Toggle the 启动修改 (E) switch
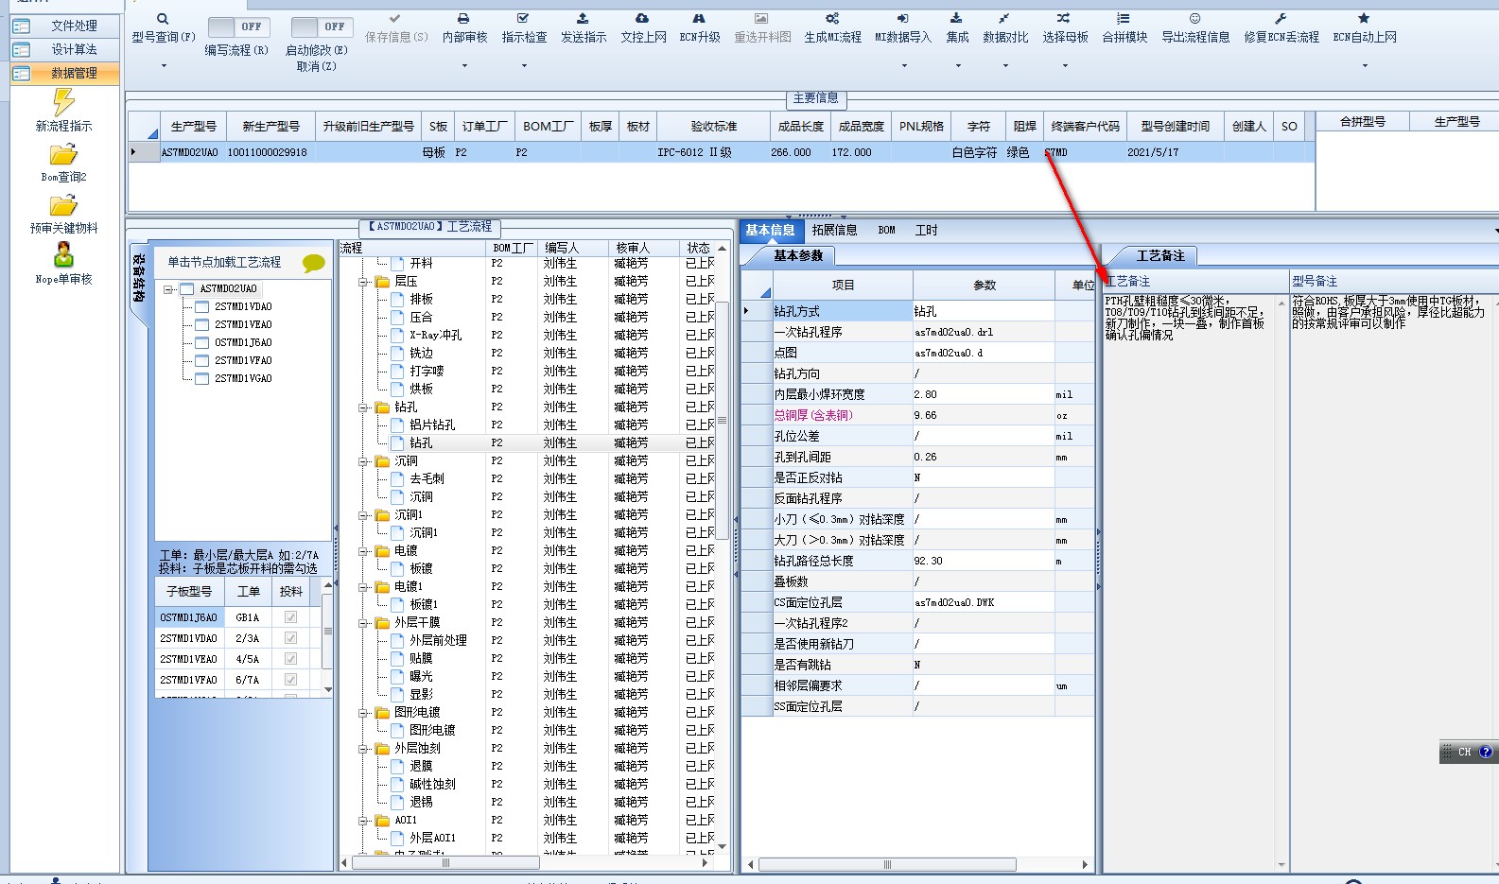Viewport: 1499px width, 884px height. click(x=322, y=27)
